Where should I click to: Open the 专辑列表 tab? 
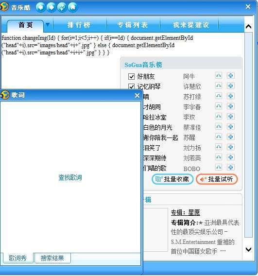pyautogui.click(x=133, y=25)
